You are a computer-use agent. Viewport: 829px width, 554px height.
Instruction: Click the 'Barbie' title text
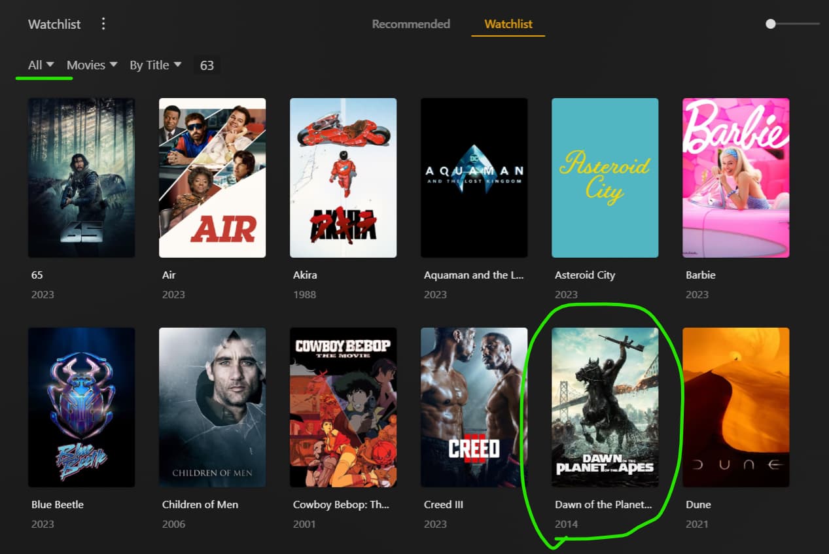700,275
